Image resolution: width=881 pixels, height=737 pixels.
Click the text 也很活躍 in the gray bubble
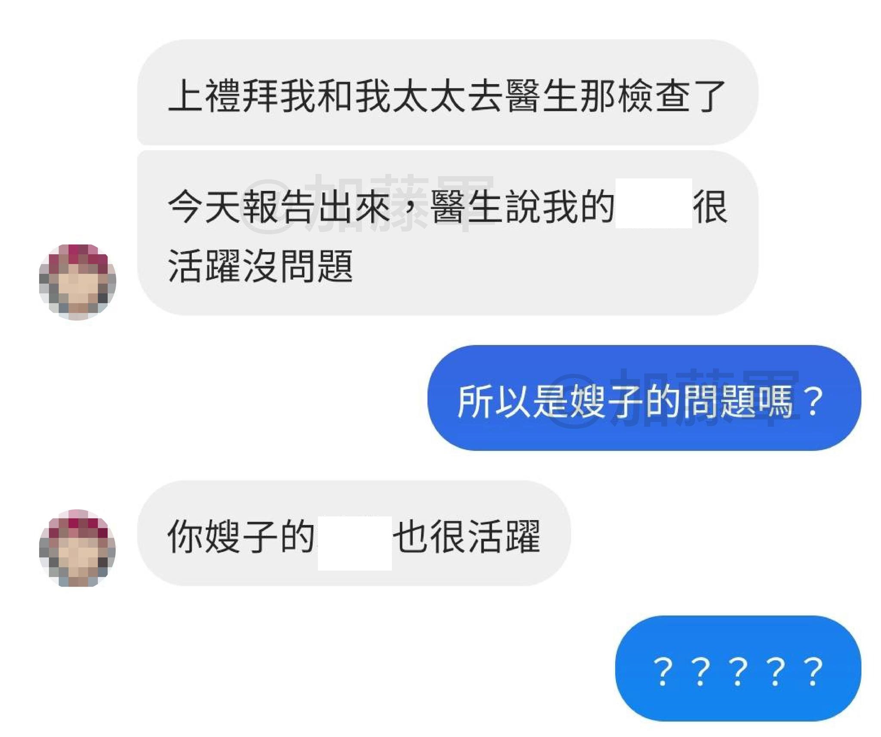tap(466, 536)
